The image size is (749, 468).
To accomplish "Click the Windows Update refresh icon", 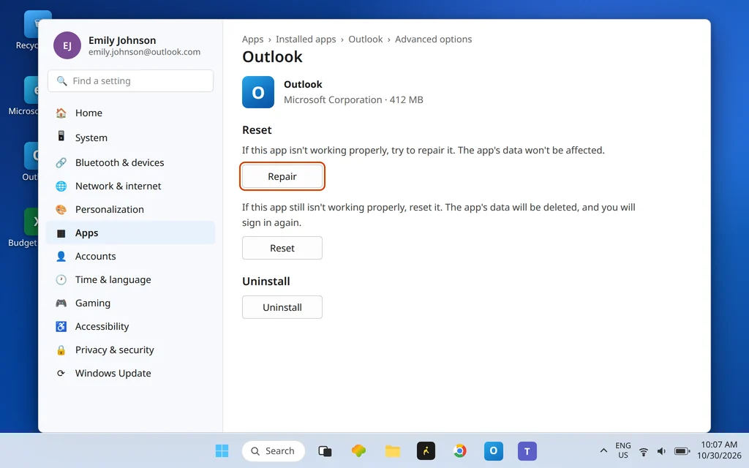I will [x=61, y=373].
